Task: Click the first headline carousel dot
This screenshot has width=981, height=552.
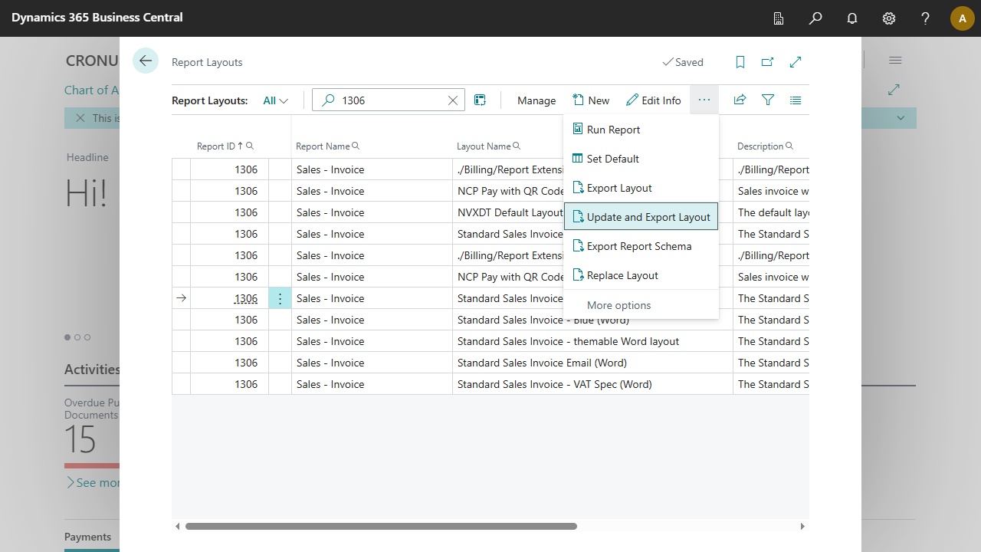Action: [67, 337]
